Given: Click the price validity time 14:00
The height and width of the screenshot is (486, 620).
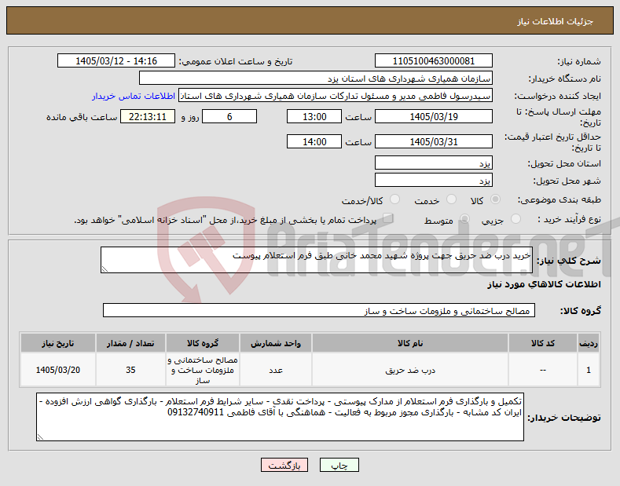Looking at the screenshot, I should pyautogui.click(x=314, y=141).
